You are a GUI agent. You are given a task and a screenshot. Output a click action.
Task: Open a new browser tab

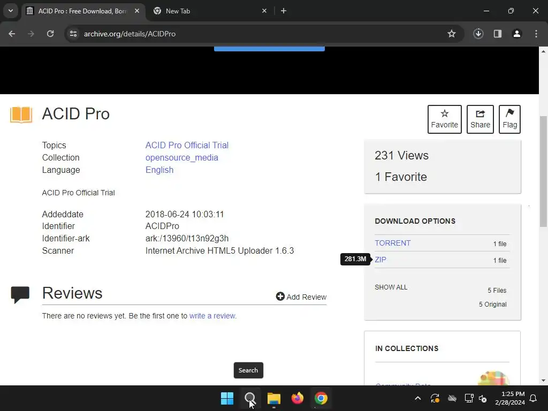click(x=284, y=11)
